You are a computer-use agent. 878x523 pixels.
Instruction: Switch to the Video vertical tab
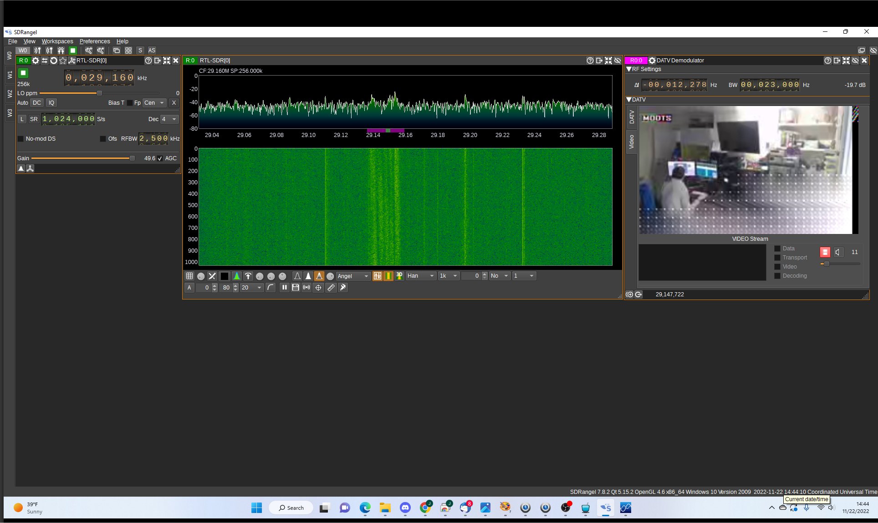click(632, 142)
